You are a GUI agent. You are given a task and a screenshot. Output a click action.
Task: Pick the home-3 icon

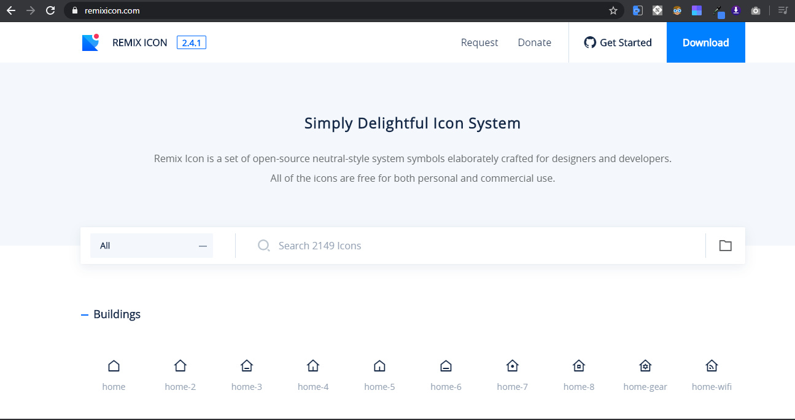pyautogui.click(x=247, y=366)
